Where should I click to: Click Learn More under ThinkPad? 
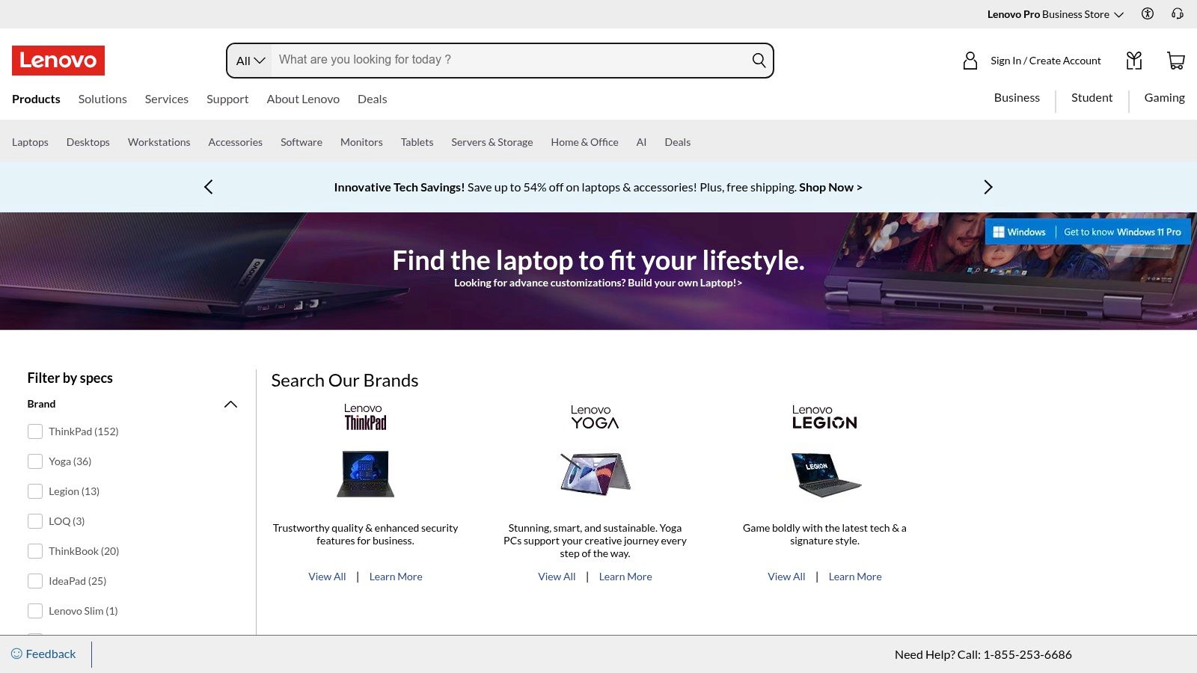(396, 577)
